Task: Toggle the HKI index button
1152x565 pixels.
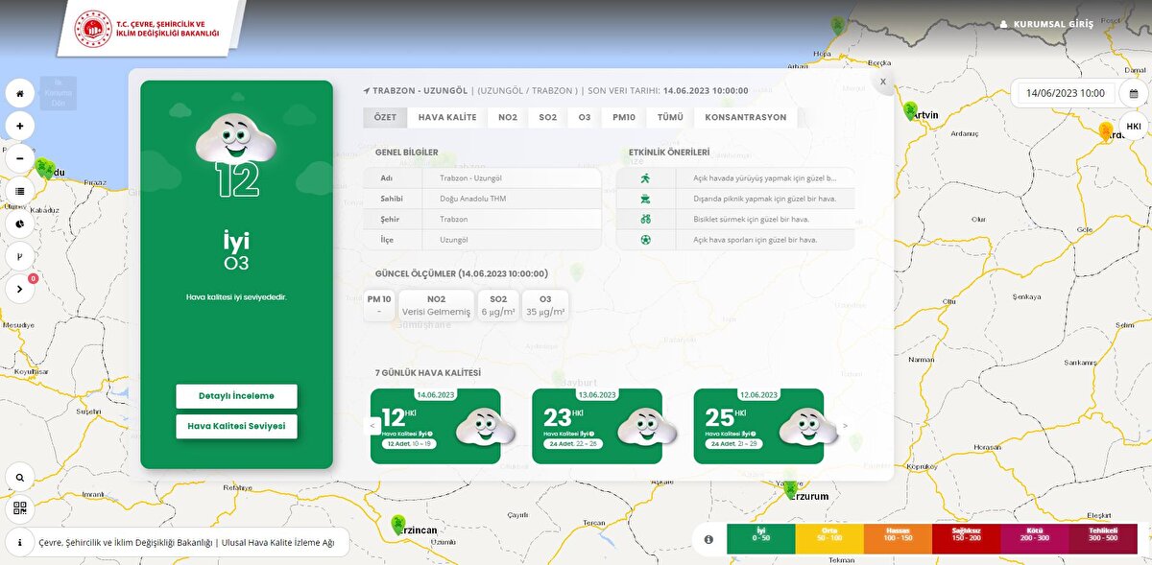Action: [x=1134, y=127]
